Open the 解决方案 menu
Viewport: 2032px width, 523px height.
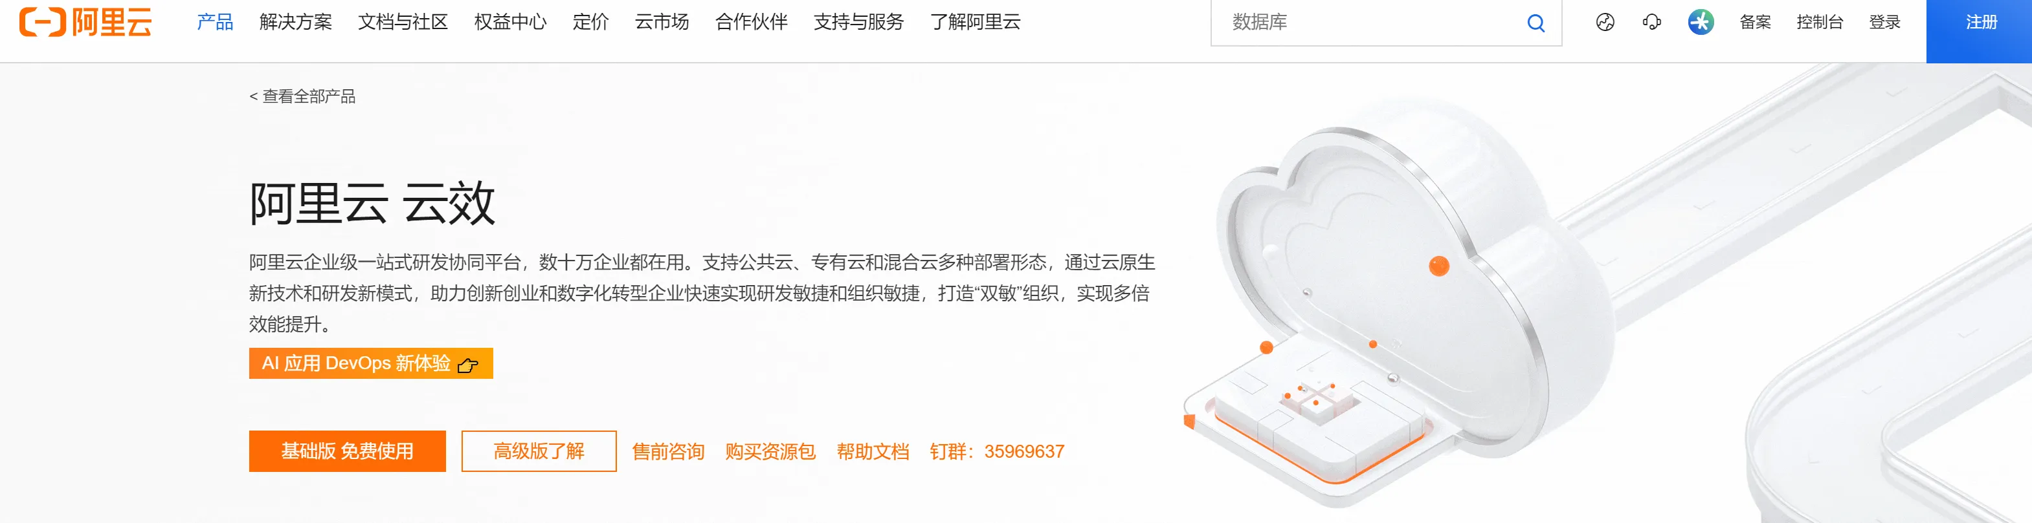pos(296,22)
